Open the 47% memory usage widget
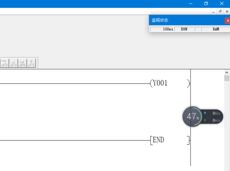 [x=193, y=117]
